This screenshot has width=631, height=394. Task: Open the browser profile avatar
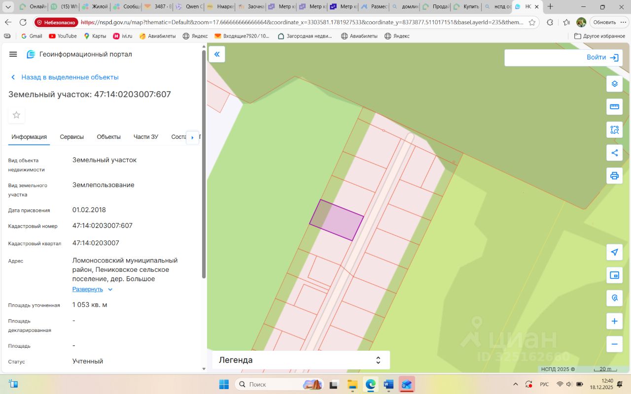click(x=582, y=22)
